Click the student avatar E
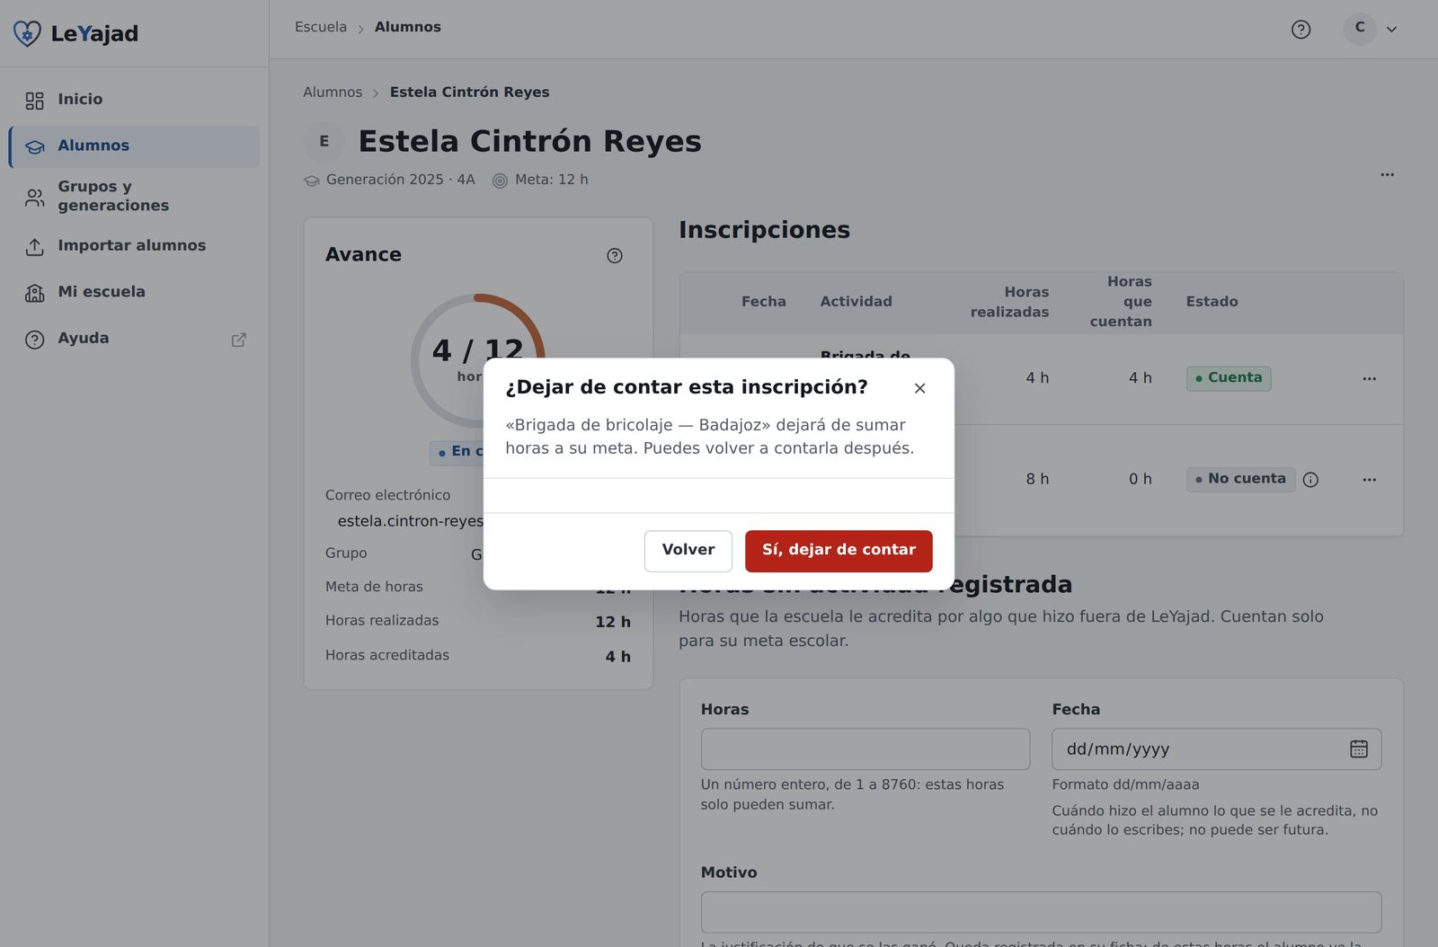This screenshot has height=947, width=1438. [324, 142]
